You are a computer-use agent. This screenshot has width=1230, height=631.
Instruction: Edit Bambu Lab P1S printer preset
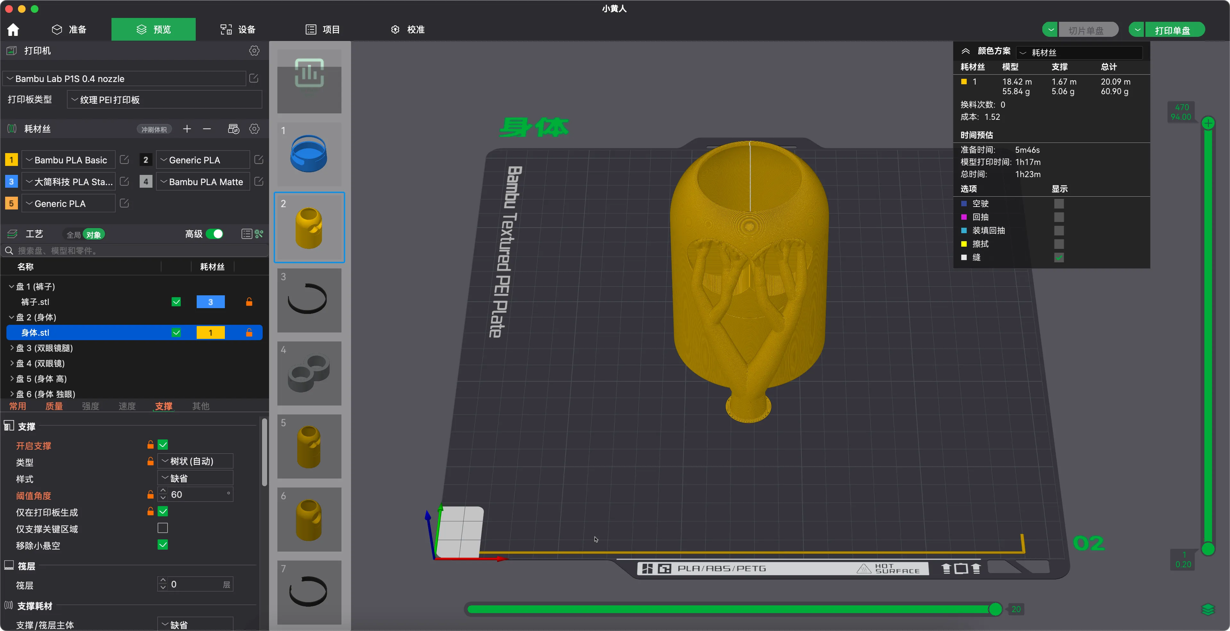[254, 78]
